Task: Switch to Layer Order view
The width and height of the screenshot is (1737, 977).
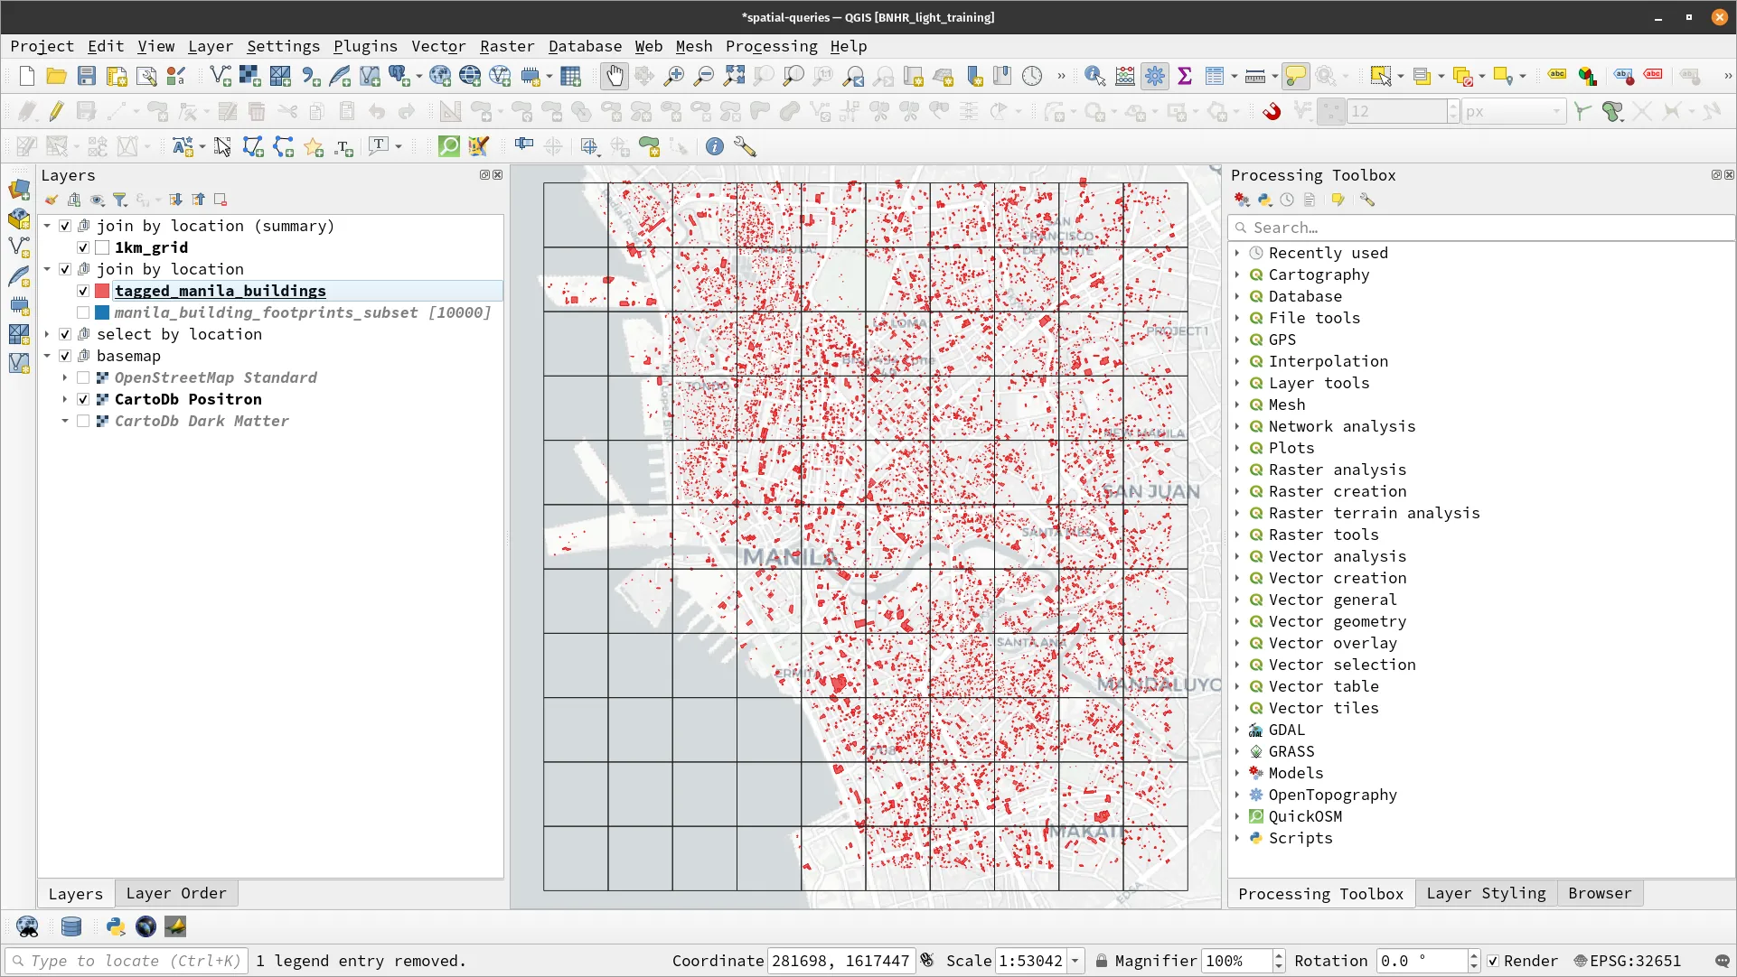Action: 176,893
